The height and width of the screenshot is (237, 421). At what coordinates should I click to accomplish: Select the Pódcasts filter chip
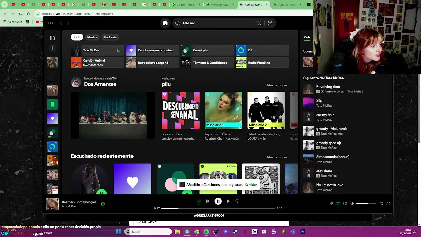(110, 37)
